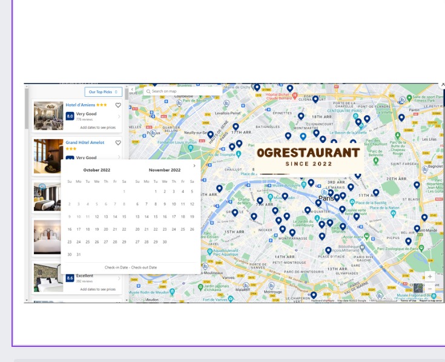Image resolution: width=445 pixels, height=362 pixels.
Task: Open the Our Top Picks sort dropdown
Action: click(x=104, y=92)
